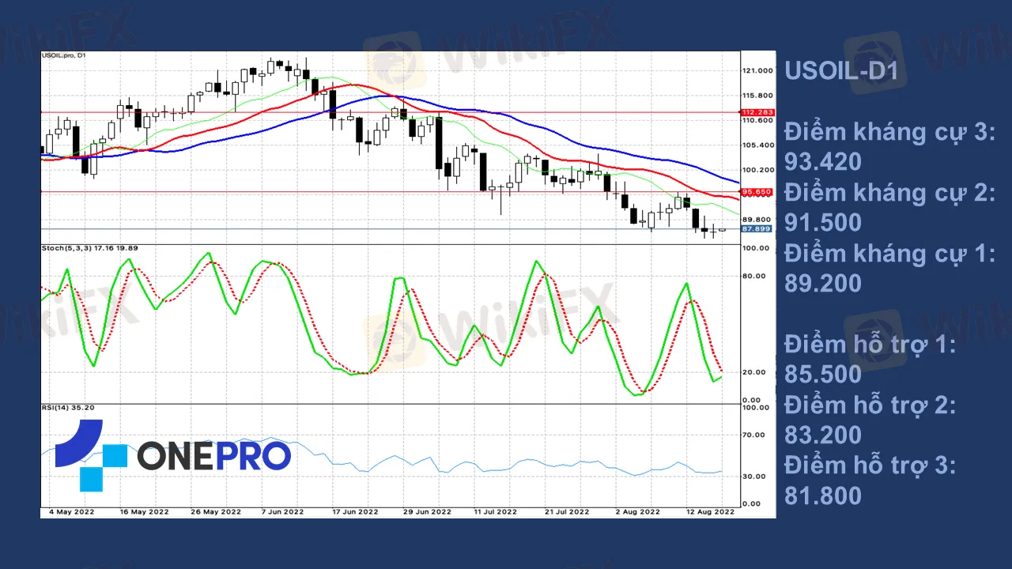Click the ONEPRO logo icon
This screenshot has height=569, width=1012.
[90, 455]
